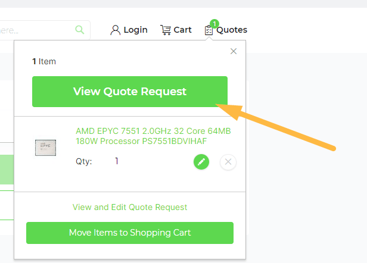Image resolution: width=367 pixels, height=263 pixels.
Task: Open the shopping cart icon
Action: 166,30
